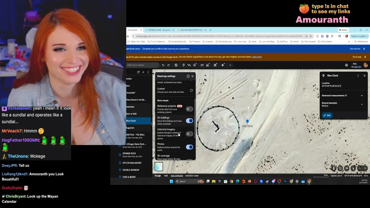Select the Custom basemap radio option
This screenshot has width=370, height=208.
[191, 90]
